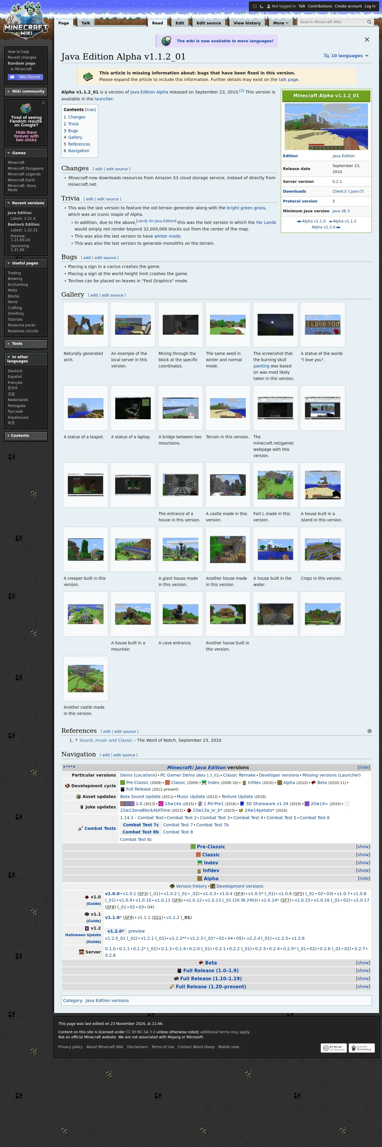Show the Indev navbox section

pos(363,862)
